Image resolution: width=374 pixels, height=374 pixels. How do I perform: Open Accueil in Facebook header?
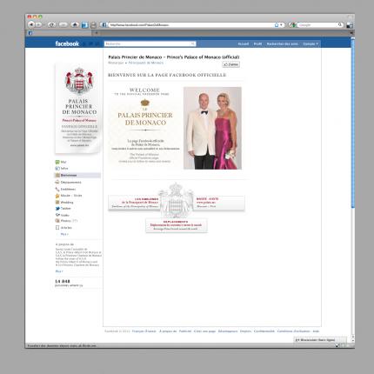click(244, 43)
